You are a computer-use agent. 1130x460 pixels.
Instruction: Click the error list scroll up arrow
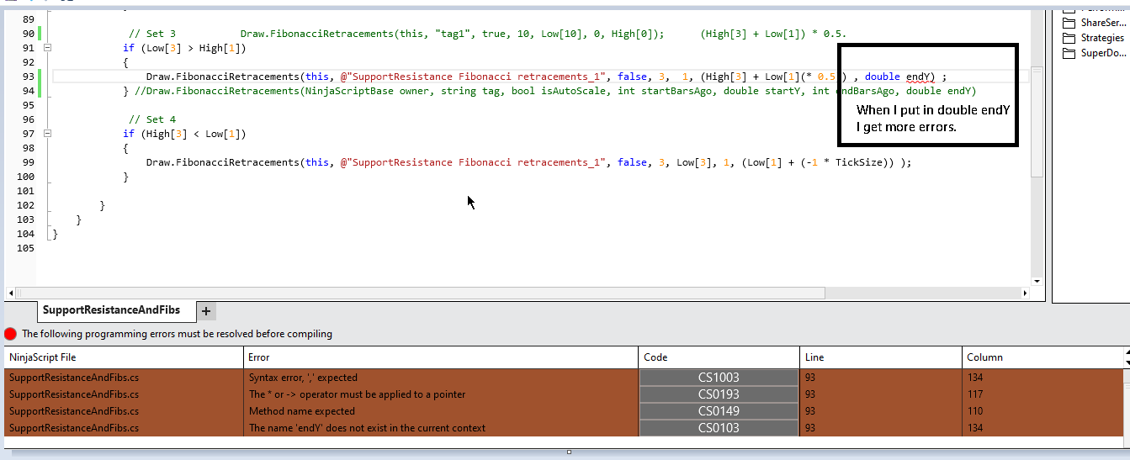coord(1127,352)
